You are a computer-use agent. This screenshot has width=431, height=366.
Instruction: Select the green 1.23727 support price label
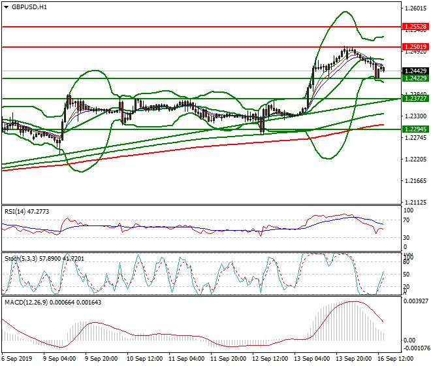pyautogui.click(x=415, y=99)
